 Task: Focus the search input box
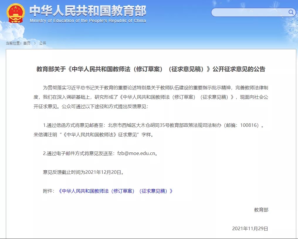pos(249,12)
